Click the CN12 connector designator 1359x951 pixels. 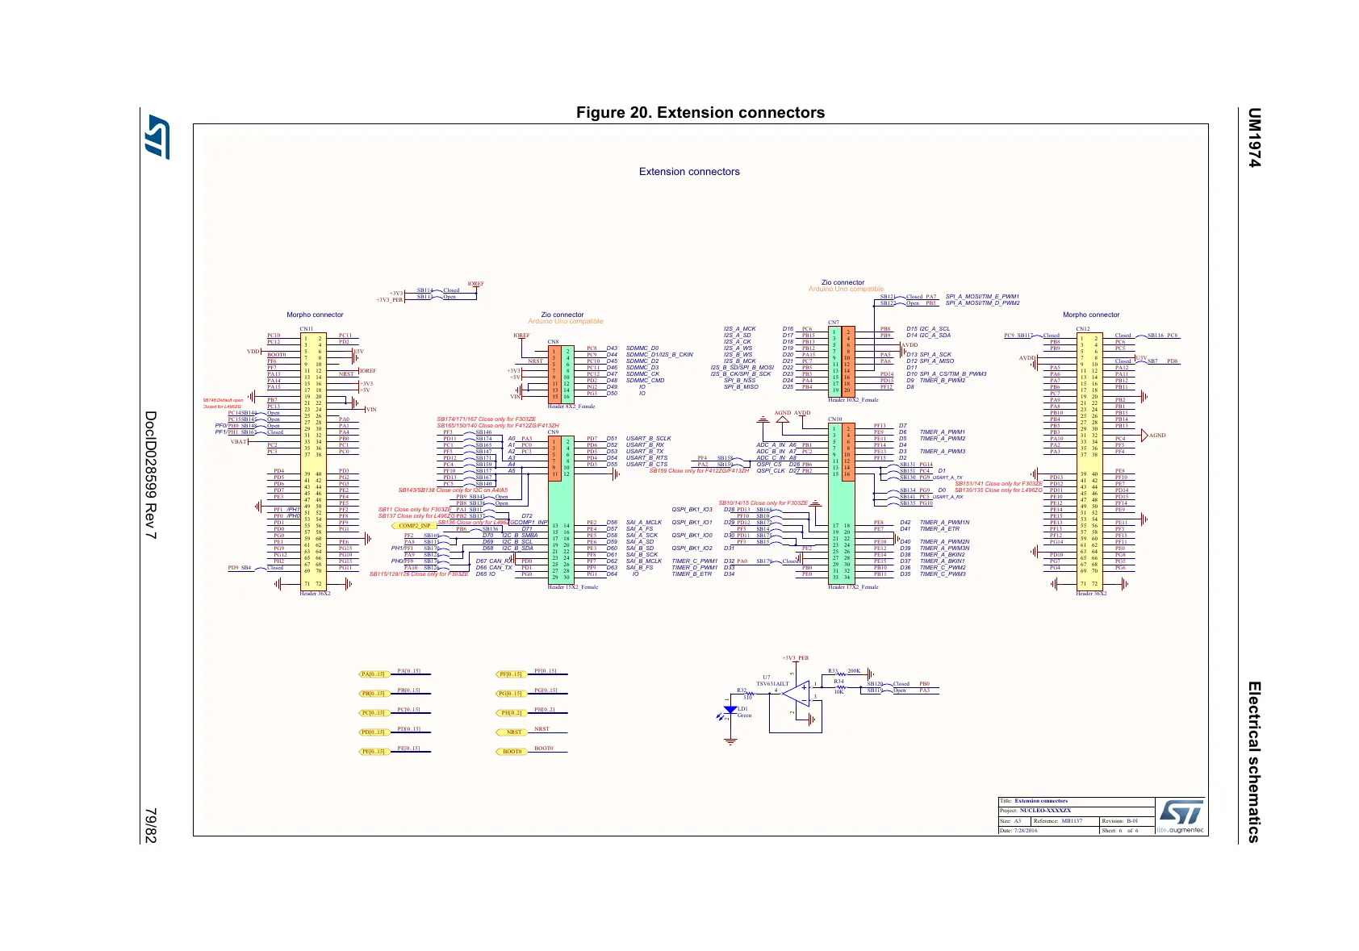click(x=1083, y=329)
